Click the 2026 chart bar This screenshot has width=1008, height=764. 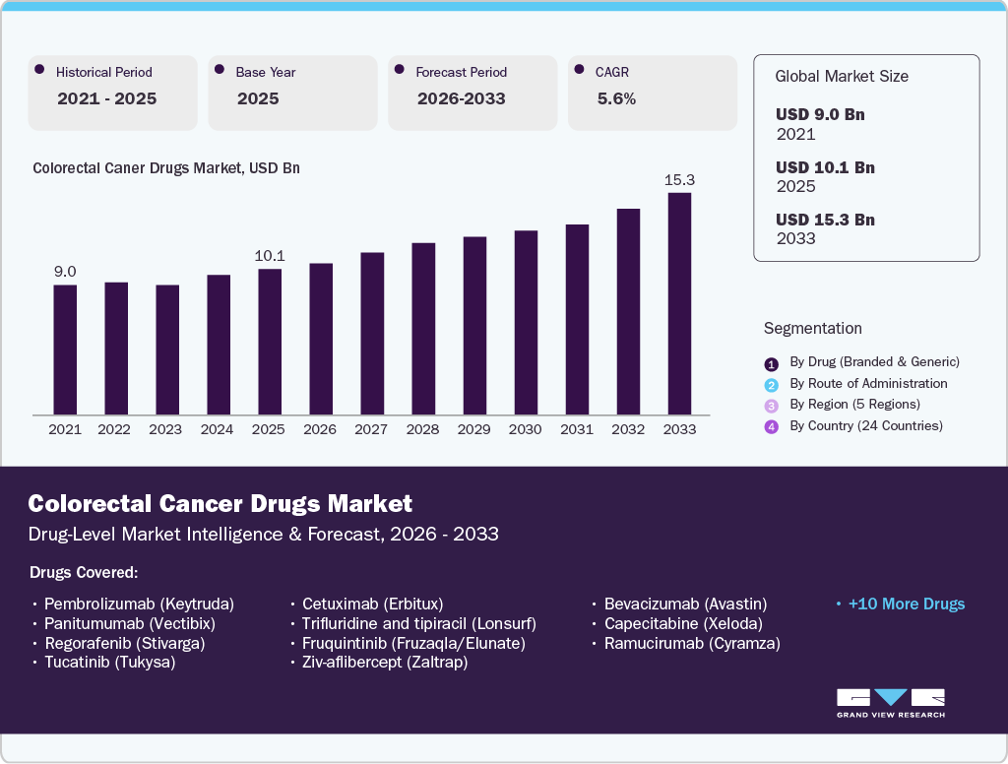pyautogui.click(x=322, y=339)
